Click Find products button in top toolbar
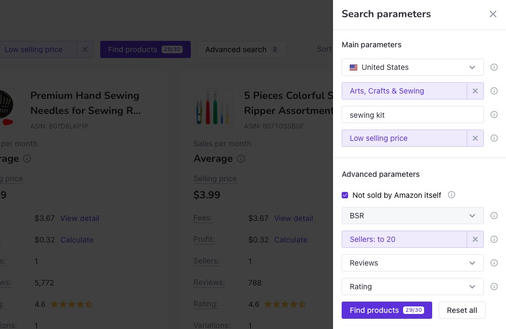Image resolution: width=506 pixels, height=329 pixels. tap(145, 49)
